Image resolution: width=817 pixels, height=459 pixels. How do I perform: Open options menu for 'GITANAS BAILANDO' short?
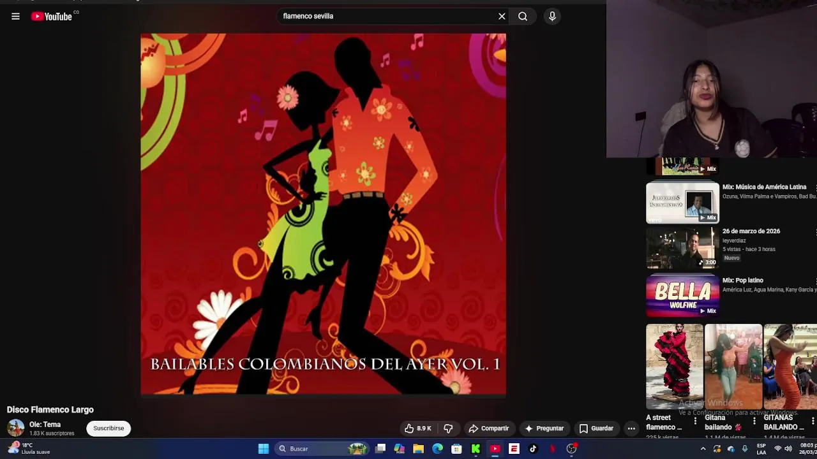813,421
